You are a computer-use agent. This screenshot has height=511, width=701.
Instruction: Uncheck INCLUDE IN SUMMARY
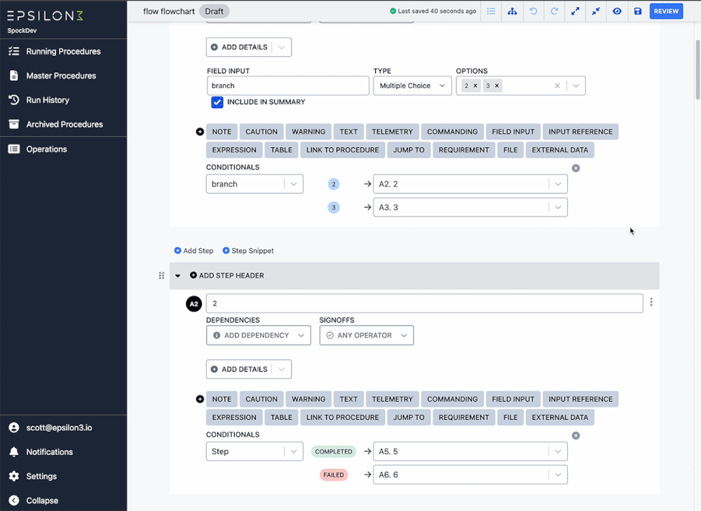(x=217, y=102)
